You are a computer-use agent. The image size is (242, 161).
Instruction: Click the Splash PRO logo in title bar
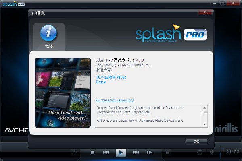click(14, 4)
